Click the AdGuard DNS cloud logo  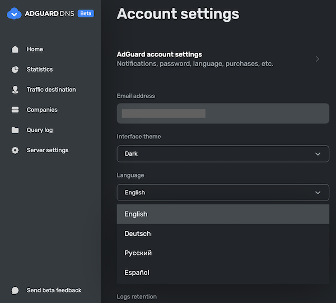click(x=14, y=13)
